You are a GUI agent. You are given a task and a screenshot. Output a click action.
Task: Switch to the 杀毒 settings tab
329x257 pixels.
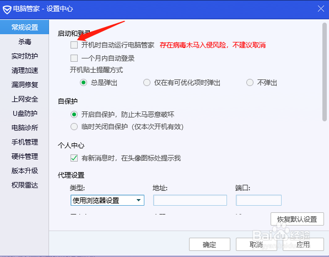25,41
